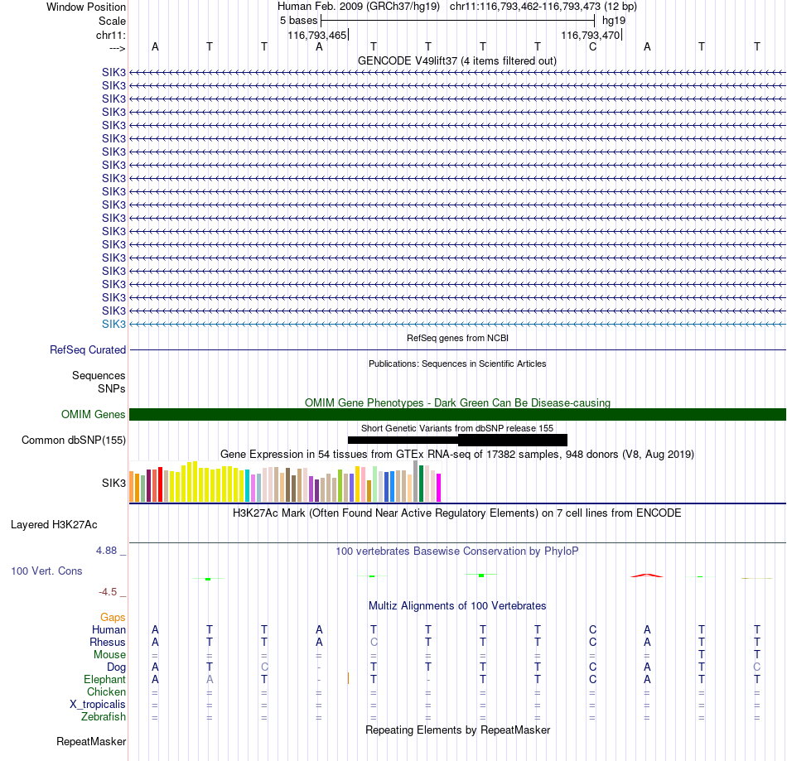Viewport: 787px width, 761px height.
Task: Click the light A base in Elephant row
Action: point(210,679)
